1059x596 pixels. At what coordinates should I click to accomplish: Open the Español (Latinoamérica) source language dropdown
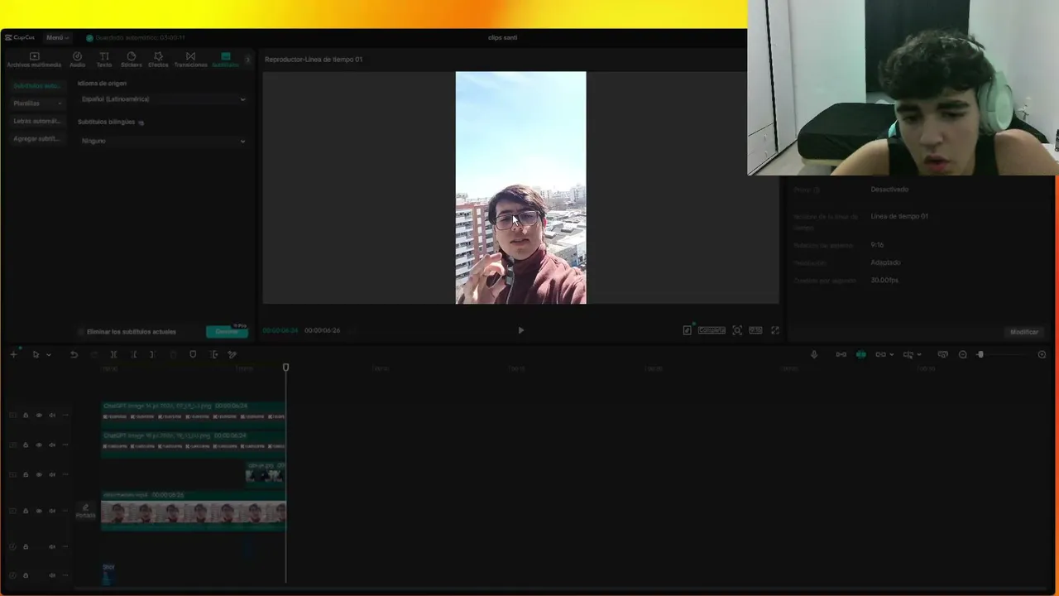[162, 99]
